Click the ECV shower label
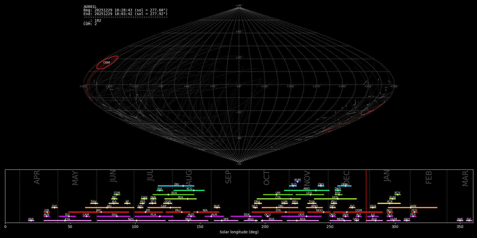This screenshot has width=477, height=238. pos(397,193)
